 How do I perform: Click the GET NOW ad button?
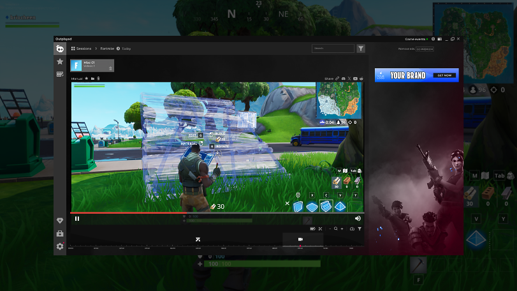click(445, 75)
